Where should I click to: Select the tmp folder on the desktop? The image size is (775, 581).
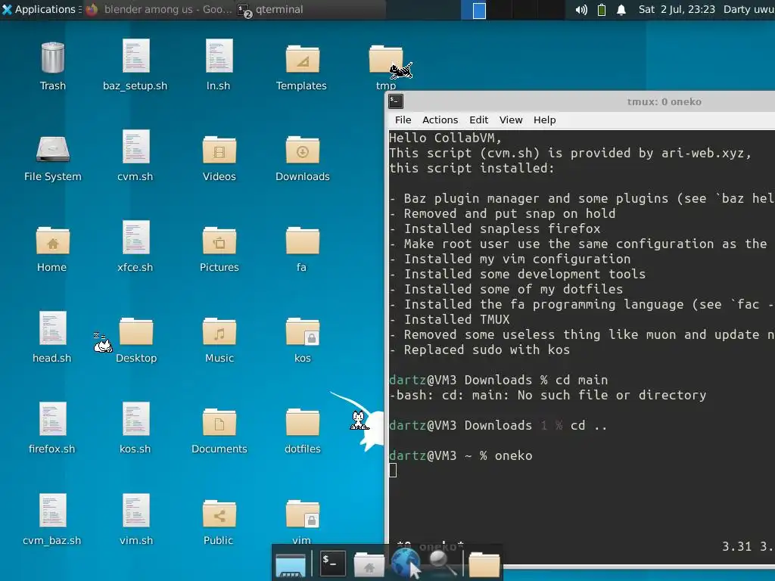385,58
